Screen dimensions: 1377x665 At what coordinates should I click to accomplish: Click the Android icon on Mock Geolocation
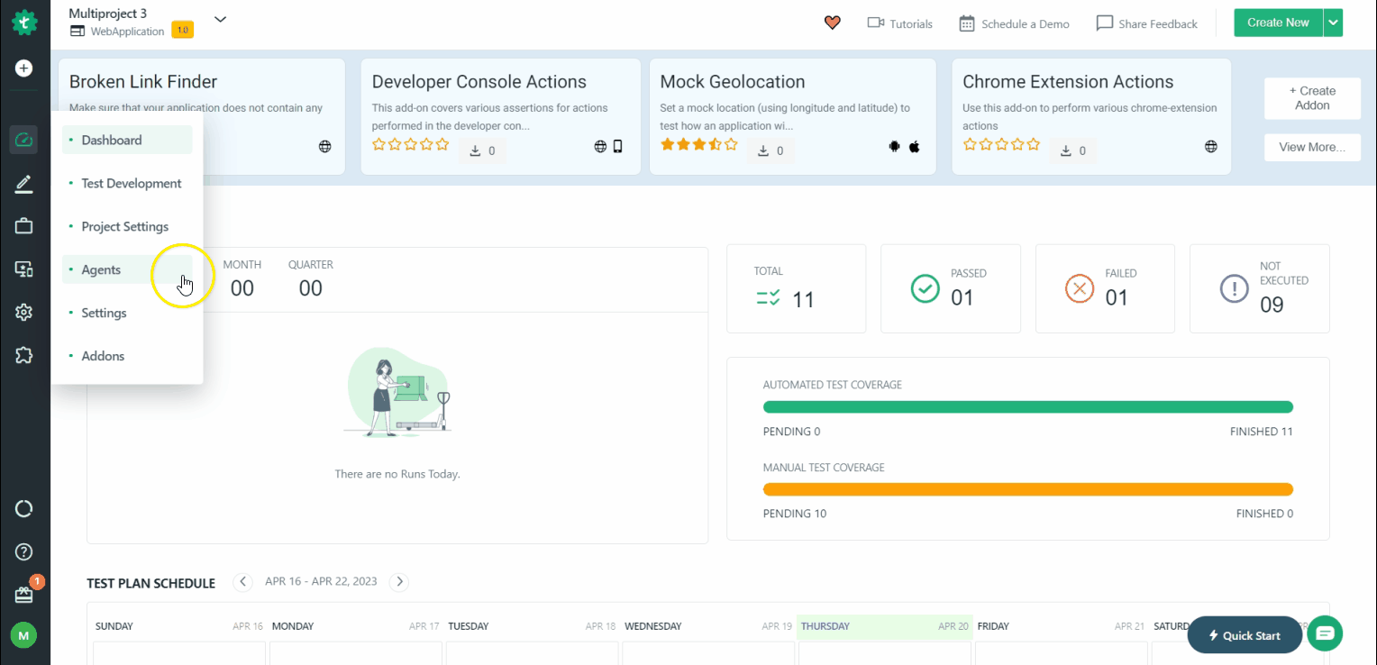(x=894, y=147)
